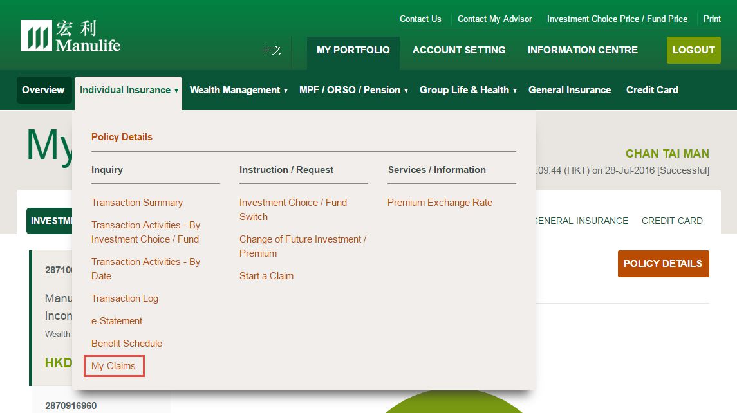
Task: Select the CREDIT CARD section tab
Action: [671, 221]
